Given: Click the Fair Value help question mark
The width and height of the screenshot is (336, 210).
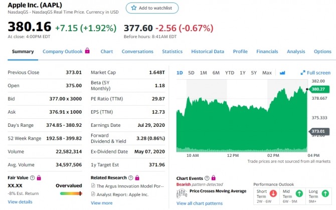Looking at the screenshot, I should pyautogui.click(x=32, y=177).
